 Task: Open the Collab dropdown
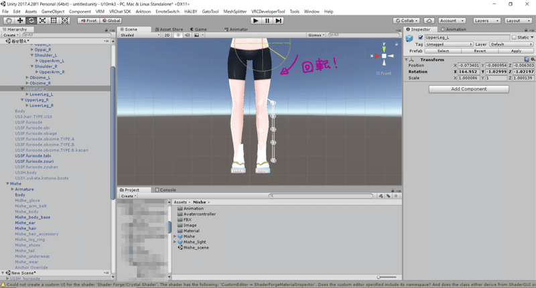407,21
